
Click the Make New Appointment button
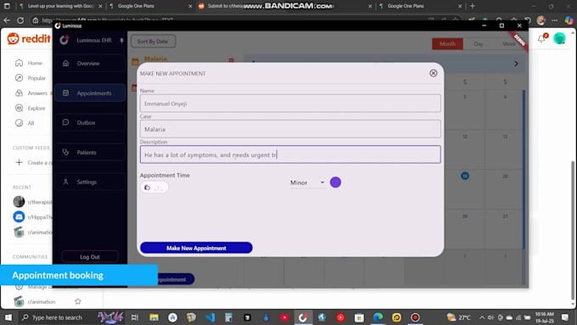pos(196,248)
